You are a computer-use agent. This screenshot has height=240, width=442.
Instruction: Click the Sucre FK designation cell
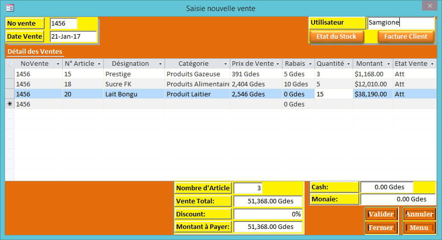[134, 84]
